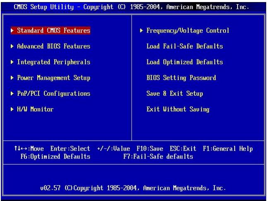Screen dimensions: 267x201
Task: Click the ESC:Exit hint text
Action: [183, 149]
